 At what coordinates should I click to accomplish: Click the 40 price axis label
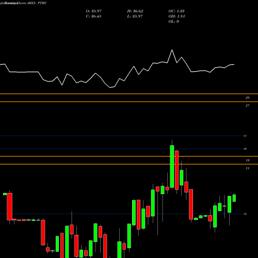click(245, 149)
